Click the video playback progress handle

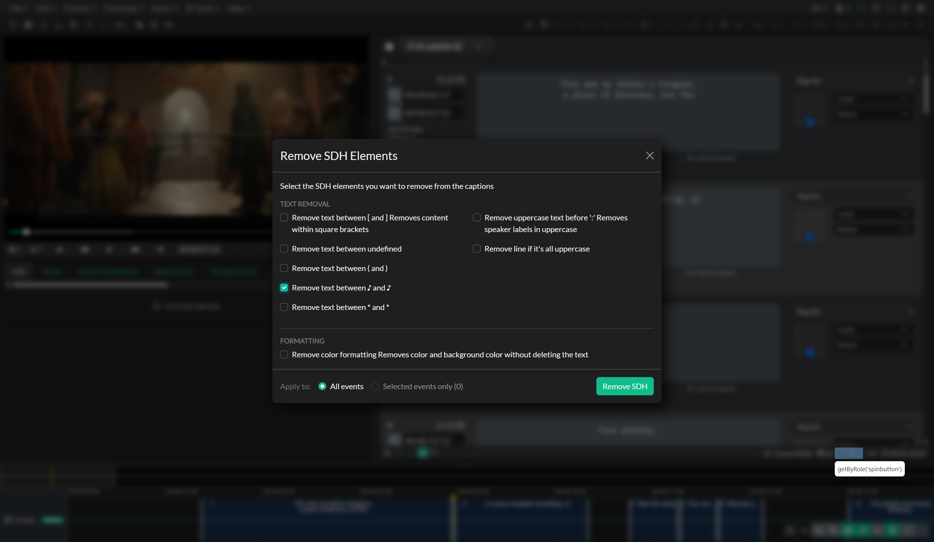click(x=26, y=232)
